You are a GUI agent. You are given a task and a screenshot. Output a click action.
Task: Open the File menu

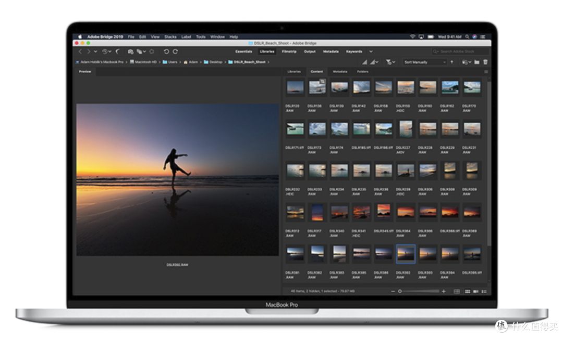click(131, 36)
